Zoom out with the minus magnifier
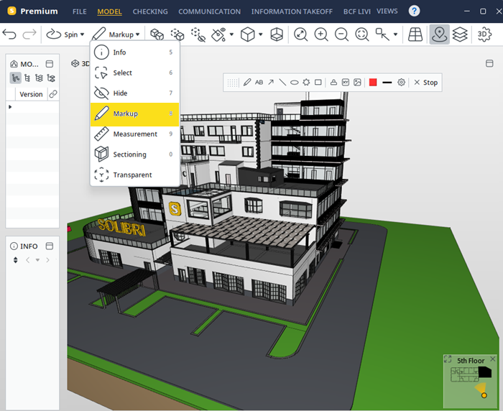This screenshot has width=503, height=411. click(x=341, y=34)
